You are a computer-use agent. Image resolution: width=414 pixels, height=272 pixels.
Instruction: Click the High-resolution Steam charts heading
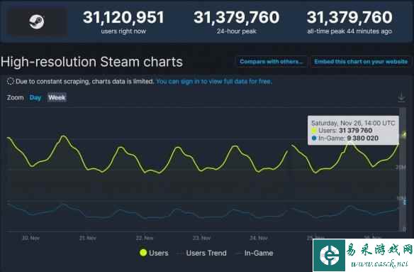(91, 62)
